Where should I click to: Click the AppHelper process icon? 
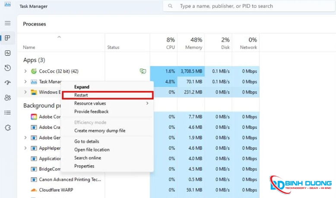pos(34,148)
